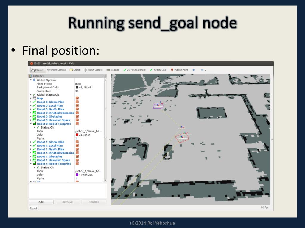The height and width of the screenshot is (228, 305).
Task: Activate the Move Camera tool
Action: (x=56, y=70)
